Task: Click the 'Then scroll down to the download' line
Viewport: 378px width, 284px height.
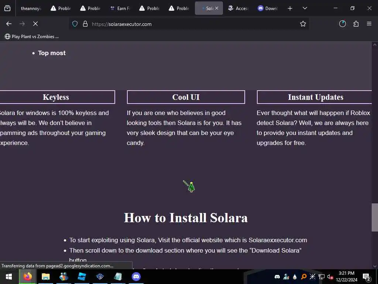Action: pyautogui.click(x=185, y=250)
